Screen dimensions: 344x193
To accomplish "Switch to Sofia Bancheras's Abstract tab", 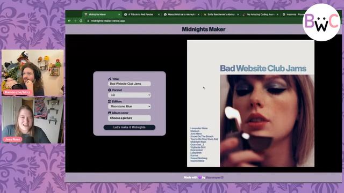I will click(221, 14).
